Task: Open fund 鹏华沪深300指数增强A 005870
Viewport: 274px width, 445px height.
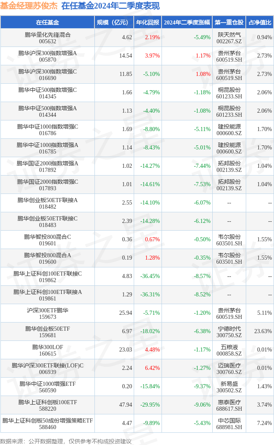Action: [47, 56]
